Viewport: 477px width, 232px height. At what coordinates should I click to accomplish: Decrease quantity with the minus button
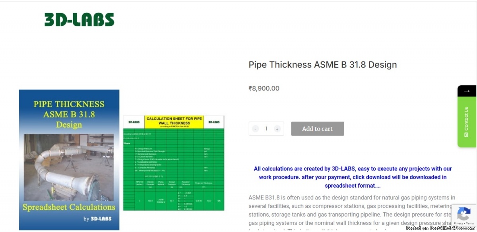pyautogui.click(x=255, y=129)
